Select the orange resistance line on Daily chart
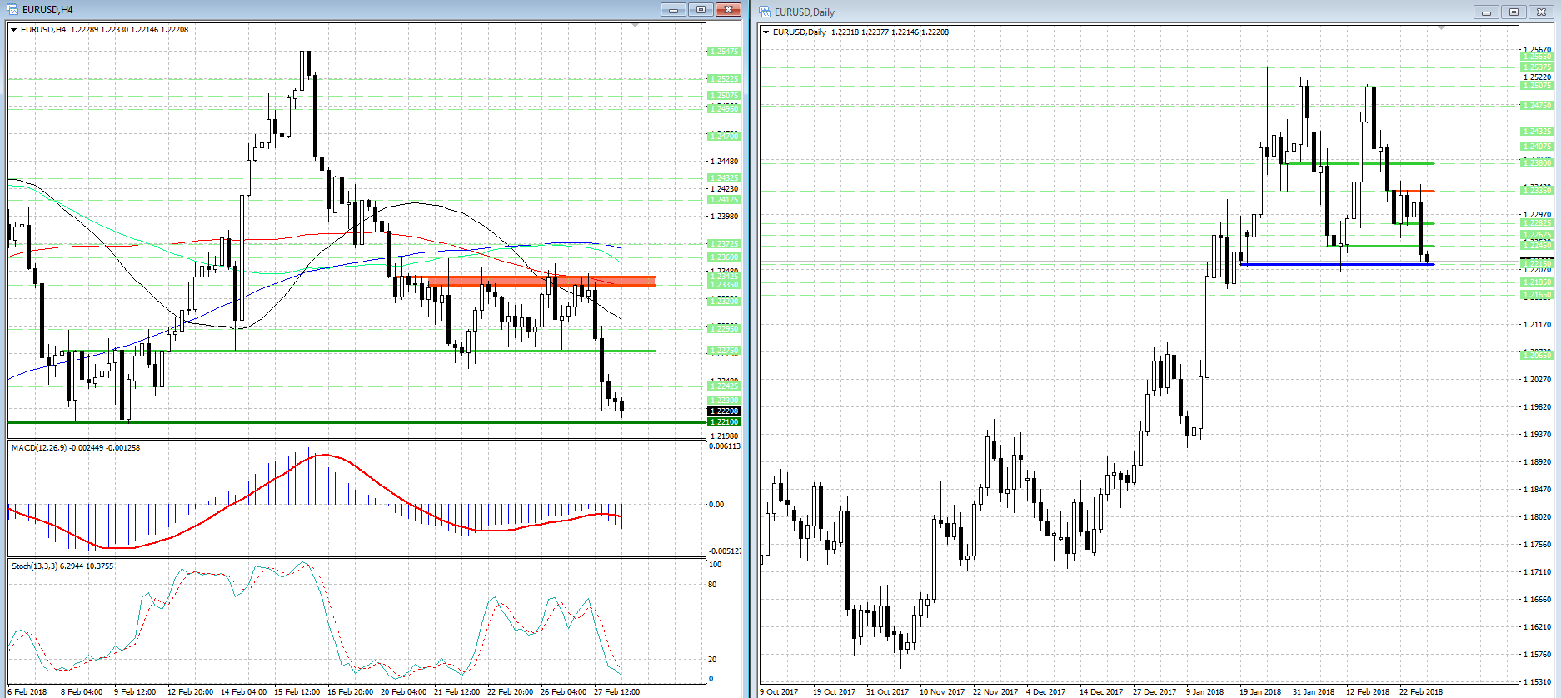The image size is (1561, 698). (x=1414, y=192)
